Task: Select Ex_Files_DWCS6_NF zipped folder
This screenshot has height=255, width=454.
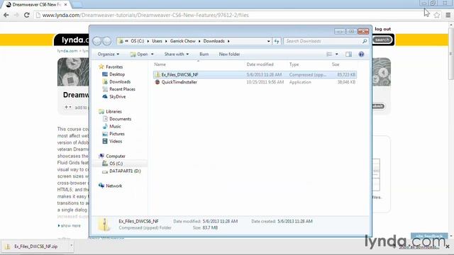Action: pyautogui.click(x=255, y=74)
